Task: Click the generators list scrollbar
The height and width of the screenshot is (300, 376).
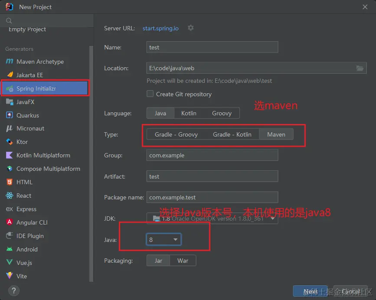Action: (91, 164)
